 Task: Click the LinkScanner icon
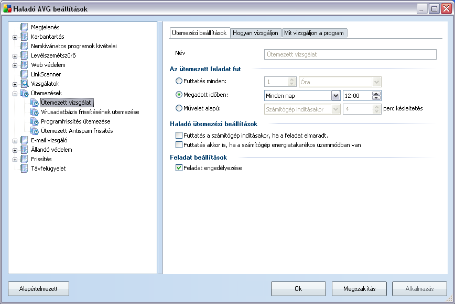(24, 74)
